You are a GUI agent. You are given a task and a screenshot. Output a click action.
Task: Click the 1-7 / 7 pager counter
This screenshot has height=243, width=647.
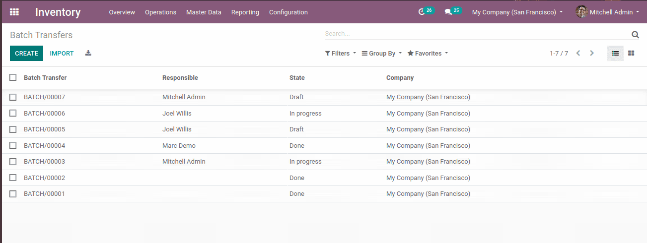click(x=559, y=53)
